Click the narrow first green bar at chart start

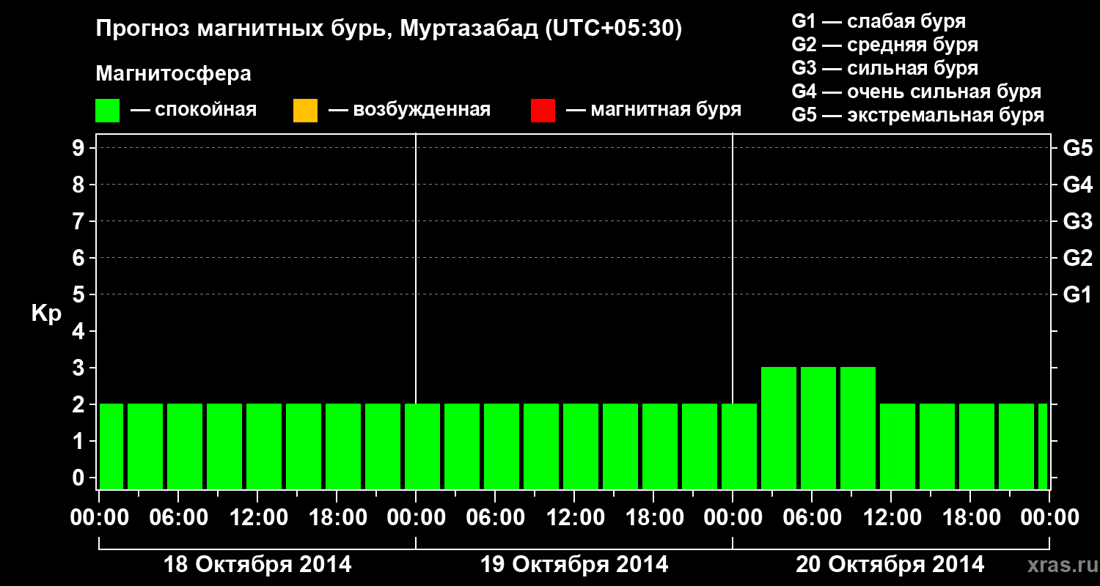tap(111, 446)
